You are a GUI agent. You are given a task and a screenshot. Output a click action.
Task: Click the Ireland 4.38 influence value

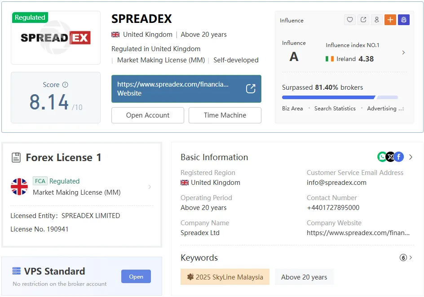coord(366,59)
